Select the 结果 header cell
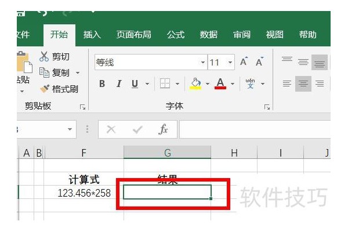 (167, 179)
